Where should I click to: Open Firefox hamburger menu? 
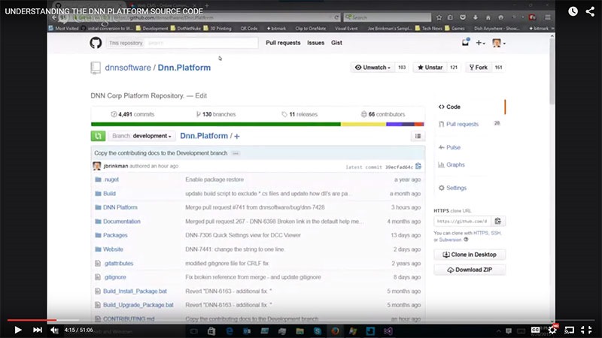coord(548,17)
